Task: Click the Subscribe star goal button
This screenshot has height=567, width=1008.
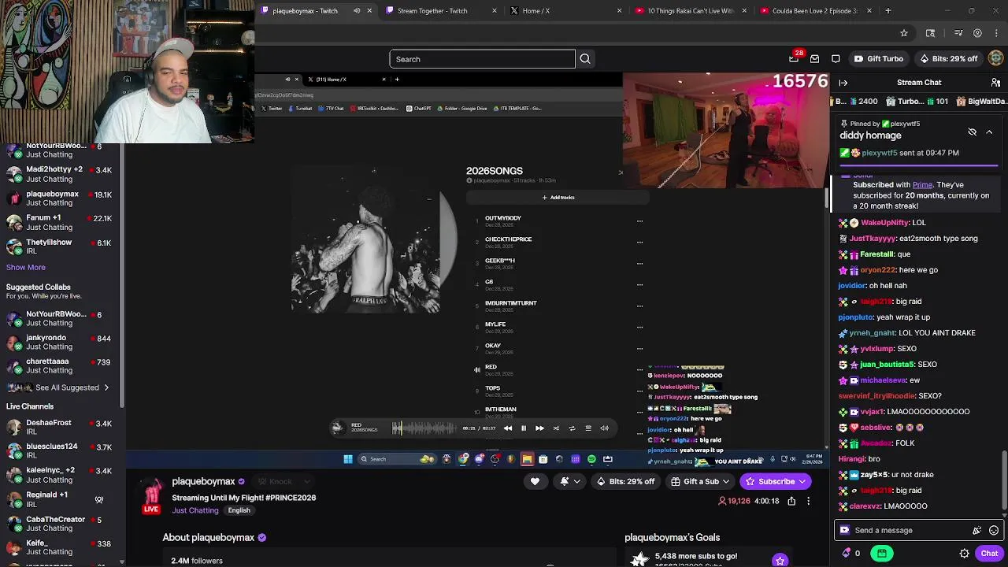Action: (780, 560)
